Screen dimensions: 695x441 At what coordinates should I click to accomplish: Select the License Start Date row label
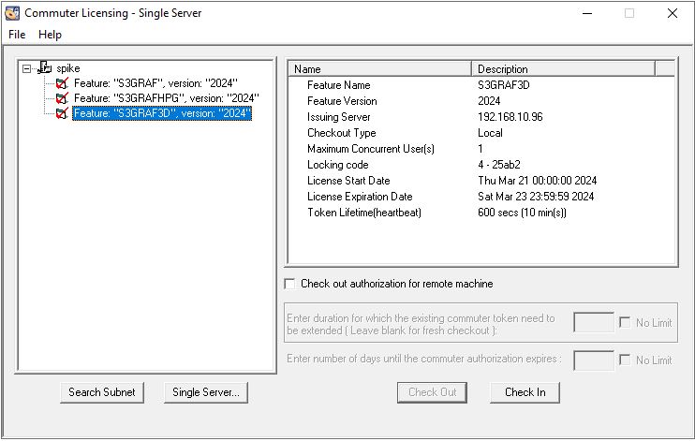(x=348, y=181)
